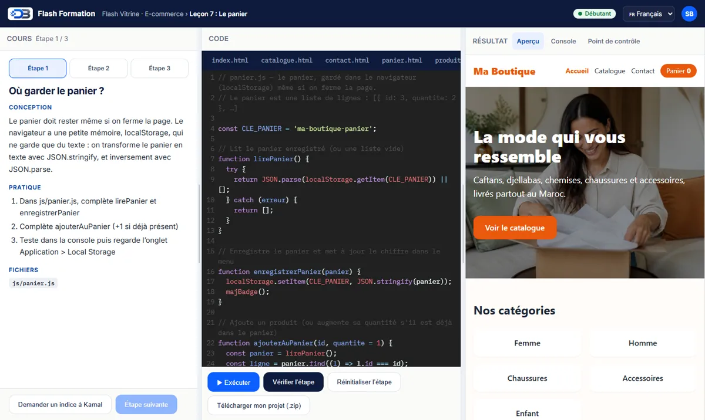Switch to the Console tab
The height and width of the screenshot is (420, 705).
point(563,41)
